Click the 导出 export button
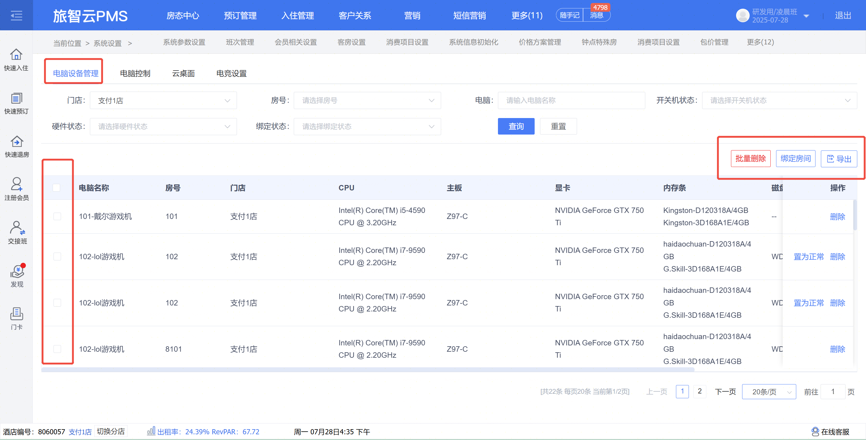 coord(839,159)
